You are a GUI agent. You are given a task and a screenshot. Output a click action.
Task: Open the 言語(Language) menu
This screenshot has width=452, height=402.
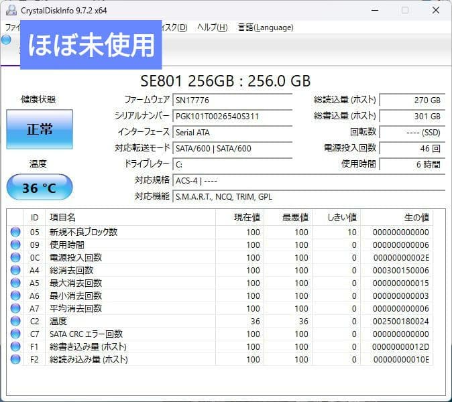tap(266, 27)
